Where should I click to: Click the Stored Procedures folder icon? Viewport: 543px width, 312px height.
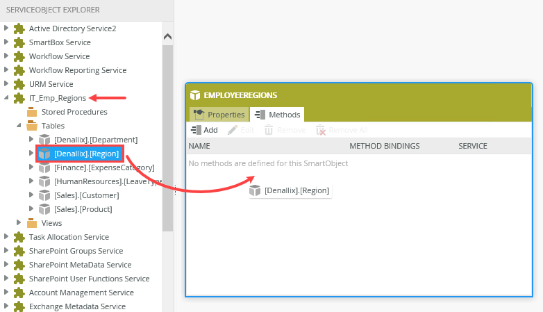[x=32, y=112]
